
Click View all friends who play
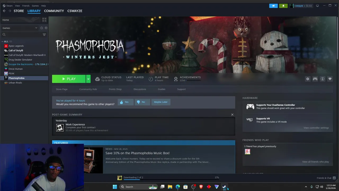coord(315,162)
